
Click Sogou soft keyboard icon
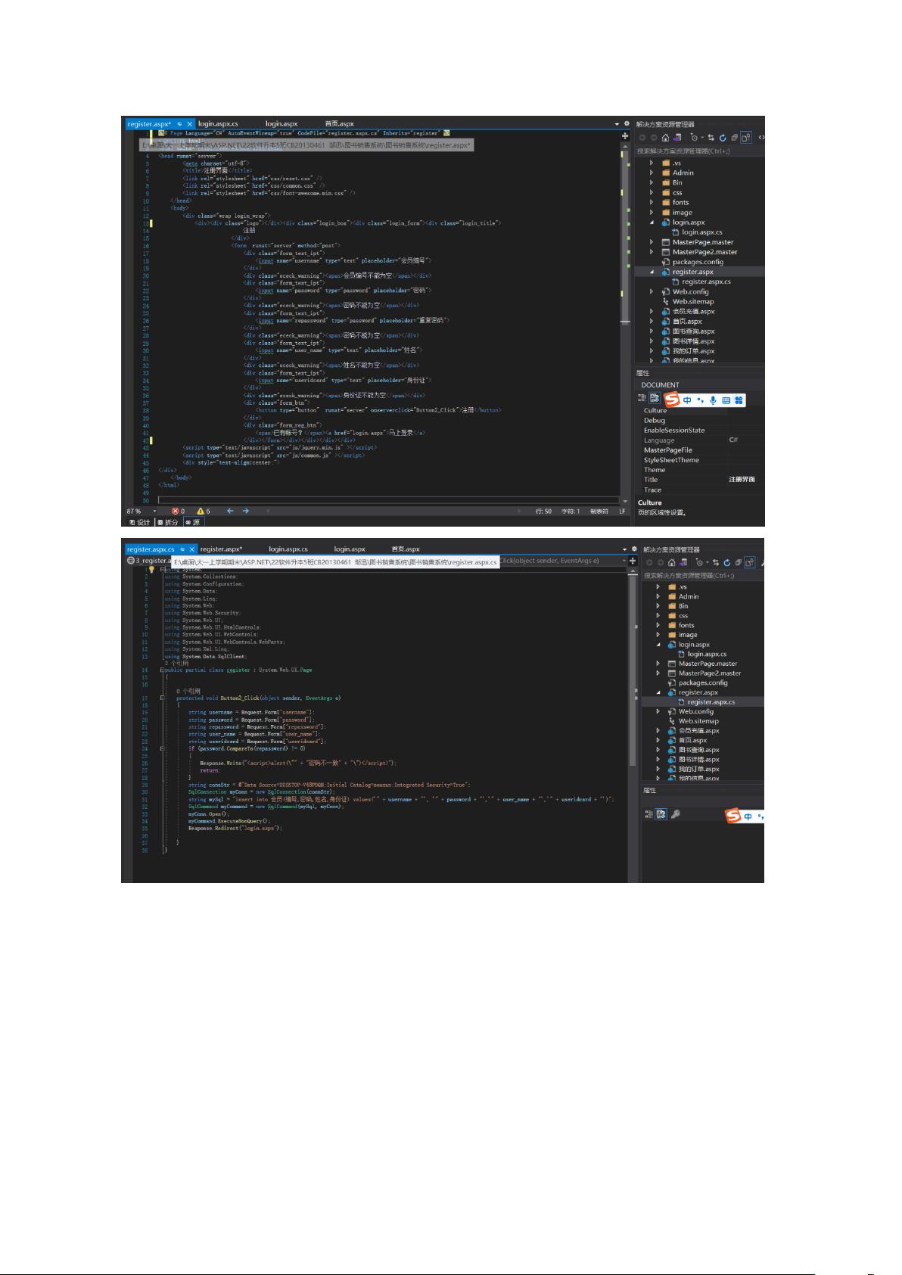point(726,400)
